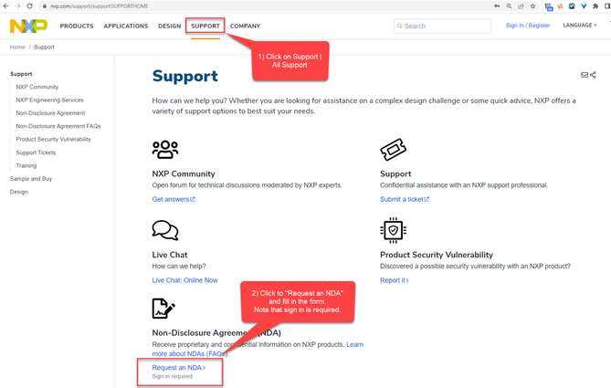Image resolution: width=611 pixels, height=388 pixels.
Task: Open the green checkmark extension icon
Action: (x=572, y=5)
